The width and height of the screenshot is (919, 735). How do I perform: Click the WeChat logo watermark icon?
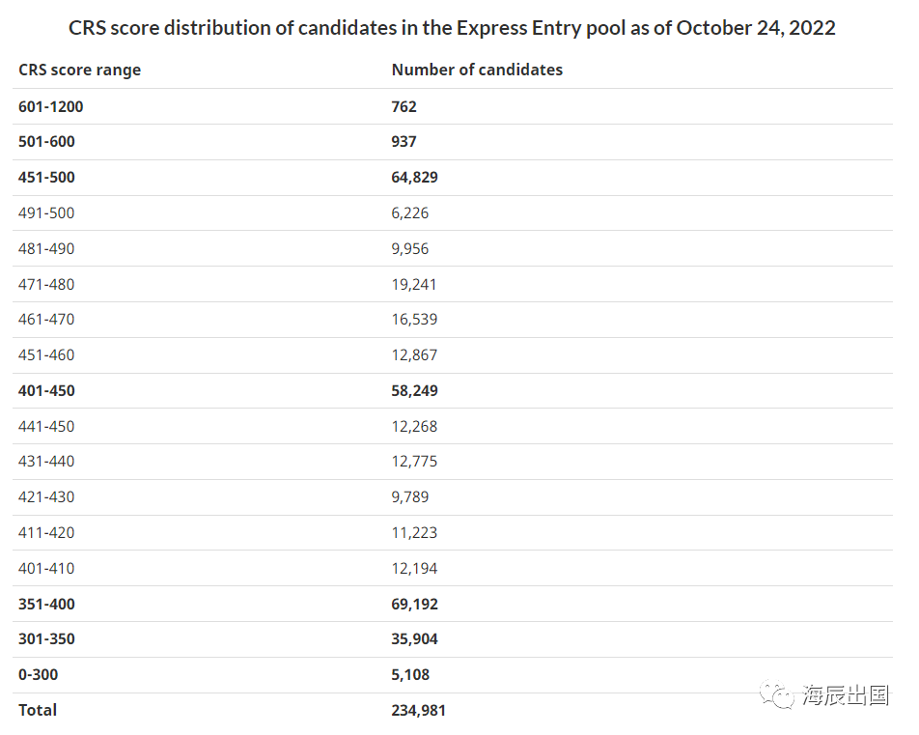776,695
